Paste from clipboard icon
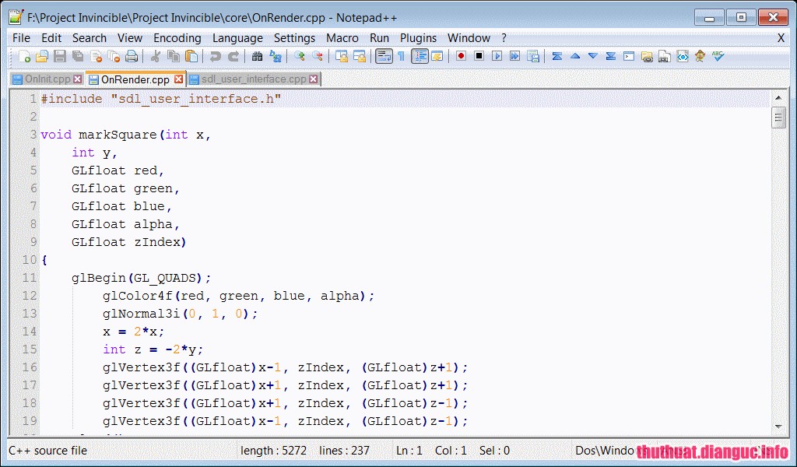Viewport: 797px width, 467px height. click(191, 56)
